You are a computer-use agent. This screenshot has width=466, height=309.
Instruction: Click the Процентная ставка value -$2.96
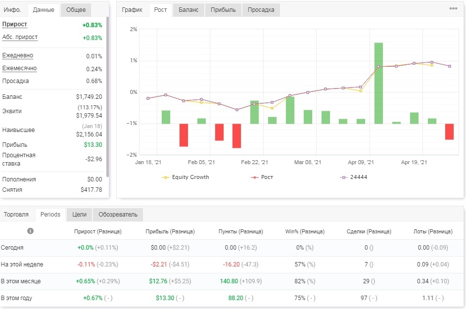tap(94, 159)
